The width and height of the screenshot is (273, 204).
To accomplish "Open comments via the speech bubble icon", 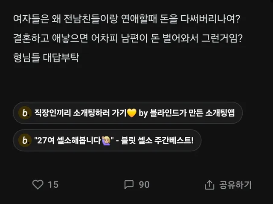I will pos(129,184).
